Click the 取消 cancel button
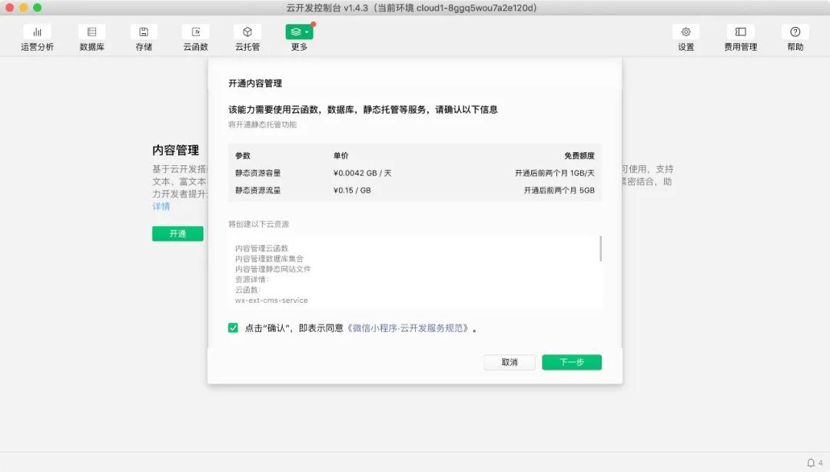 (510, 362)
